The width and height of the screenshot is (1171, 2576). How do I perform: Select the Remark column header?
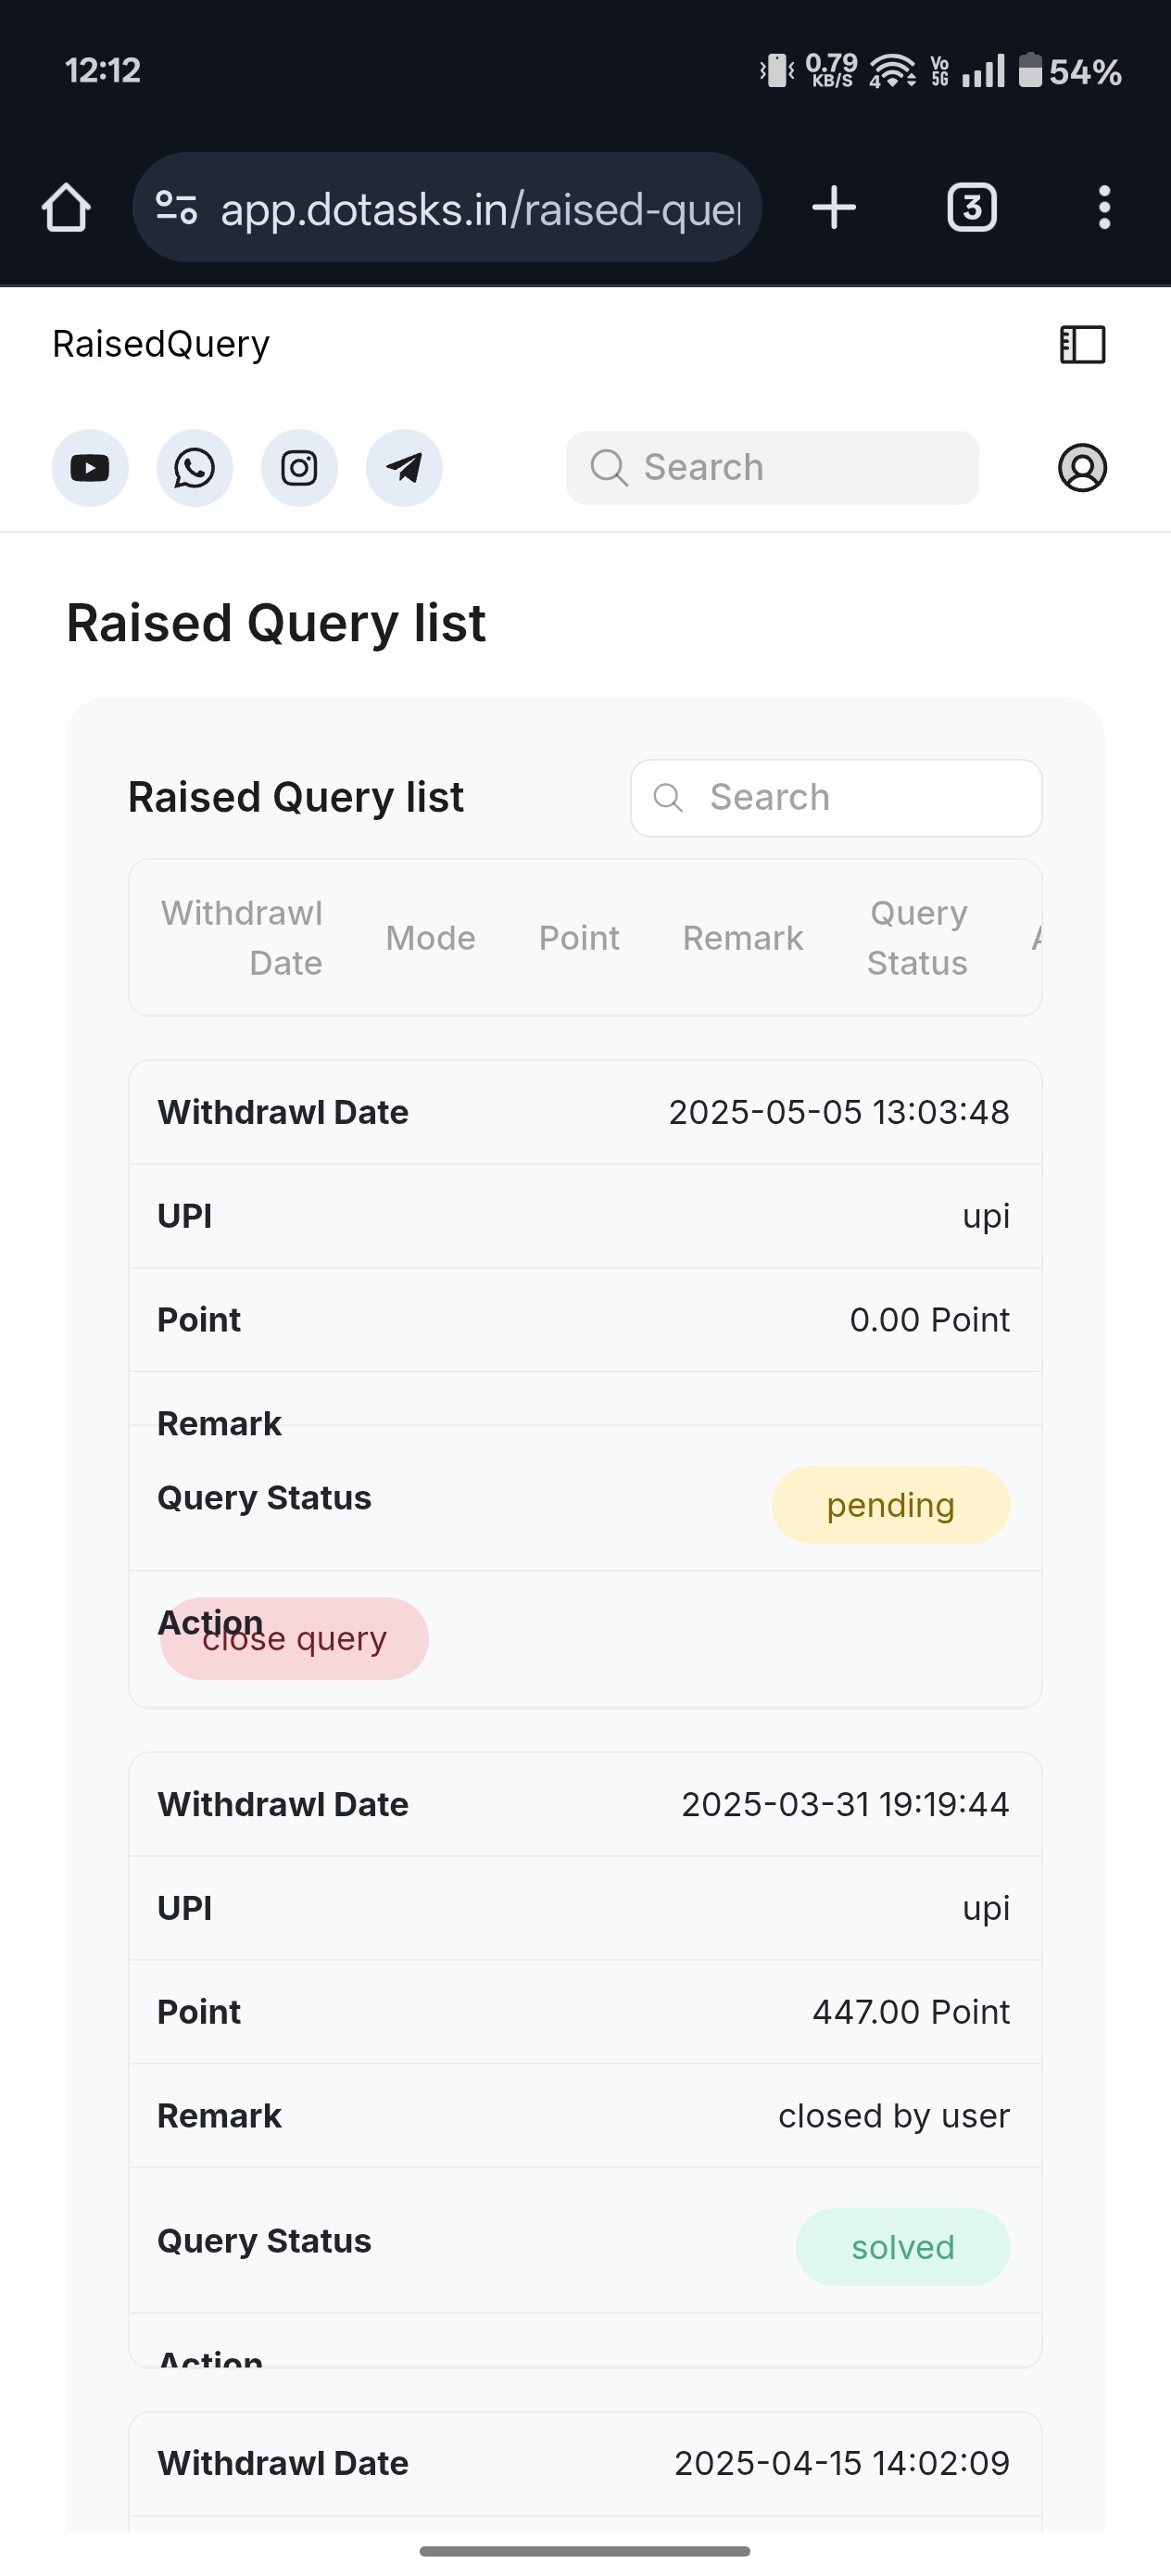click(743, 938)
